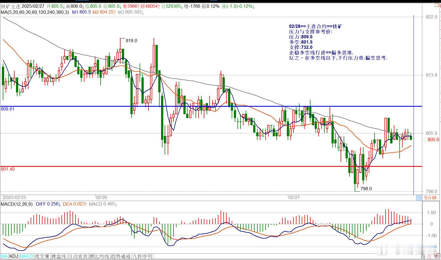Click the 02/26 date marker

(101, 197)
